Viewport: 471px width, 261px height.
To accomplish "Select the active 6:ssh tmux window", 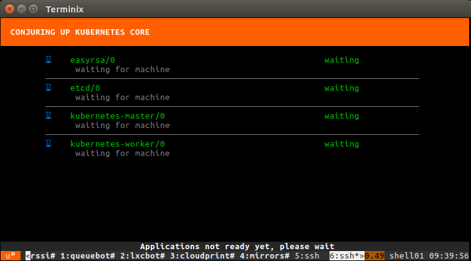I will pyautogui.click(x=346, y=256).
